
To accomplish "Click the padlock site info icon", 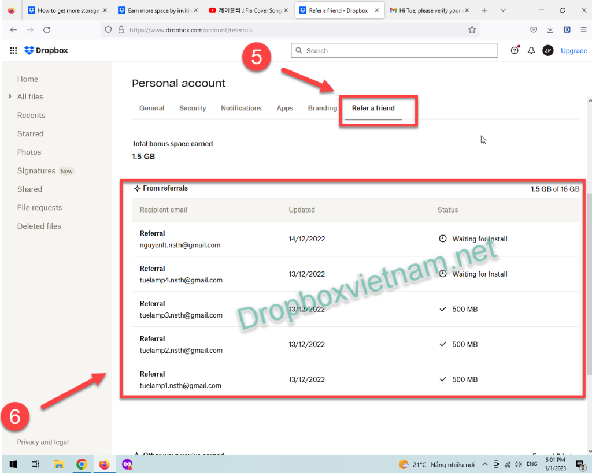I will [121, 30].
